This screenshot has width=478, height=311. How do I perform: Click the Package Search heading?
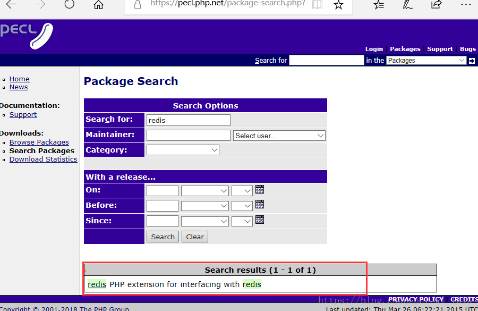(x=131, y=81)
